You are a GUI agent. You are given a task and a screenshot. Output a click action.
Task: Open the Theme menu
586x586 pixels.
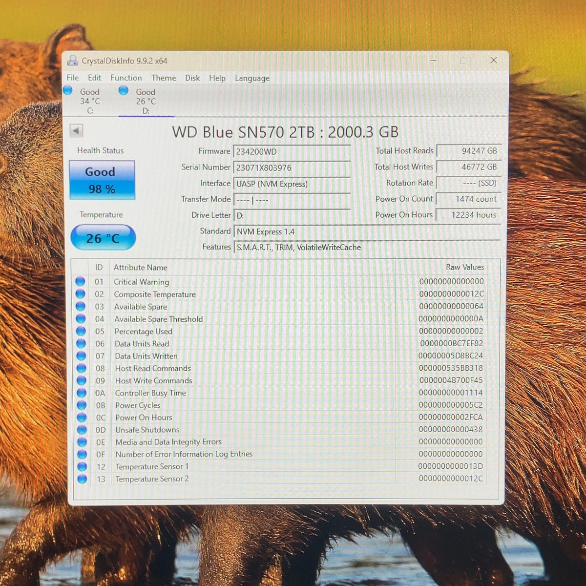[x=164, y=78]
